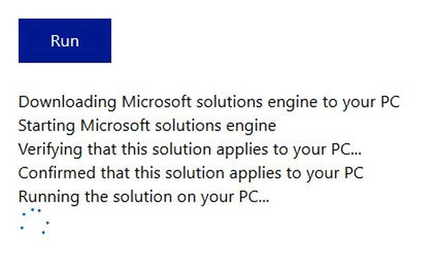Screen dimensions: 438x270
Task: Click "PC" ending the Confirmed line
Action: (x=353, y=173)
